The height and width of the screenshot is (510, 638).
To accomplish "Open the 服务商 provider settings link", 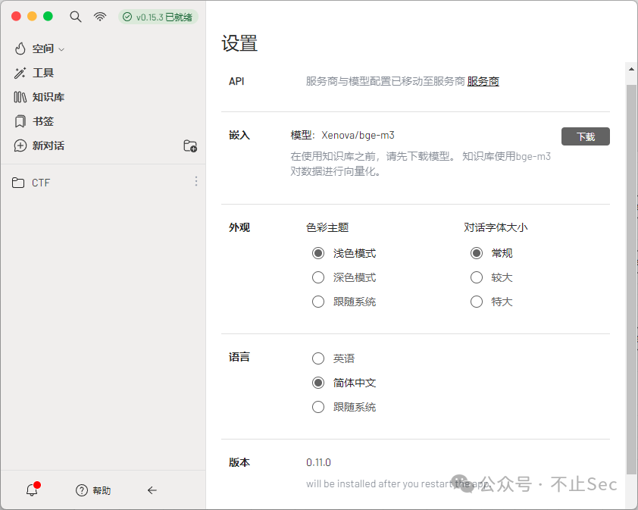I will [x=483, y=81].
